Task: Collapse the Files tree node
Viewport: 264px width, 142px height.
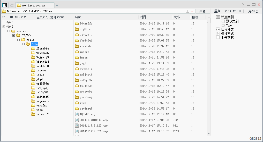Action: point(18,40)
